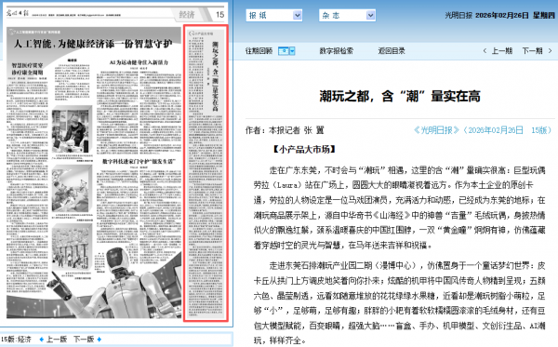558x347 pixels.
Task: Open 数字科技进家门守护"银发生活" article on page
Action: coord(139,162)
